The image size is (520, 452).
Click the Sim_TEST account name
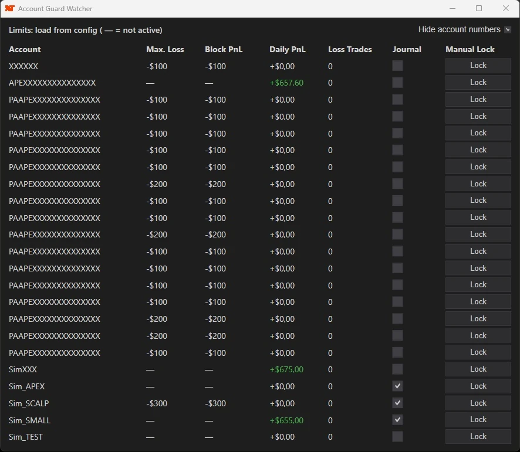point(26,437)
